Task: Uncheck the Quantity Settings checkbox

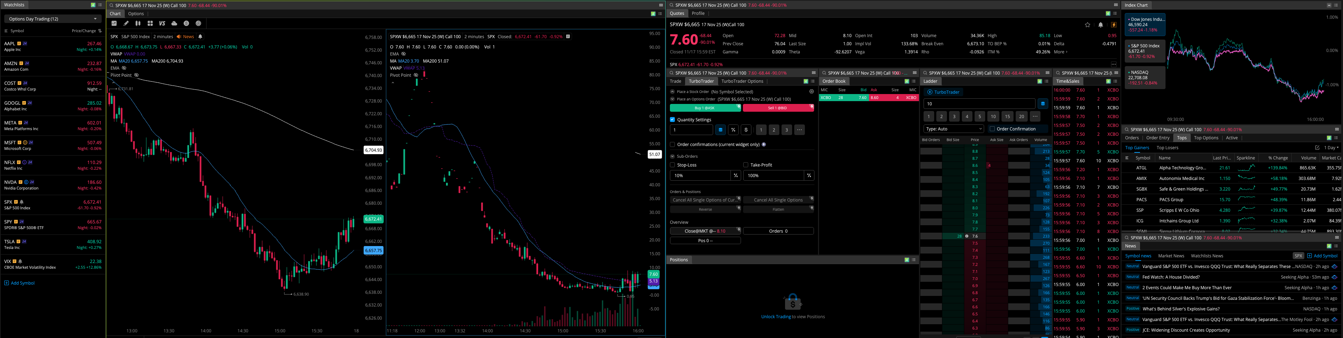Action: (672, 120)
